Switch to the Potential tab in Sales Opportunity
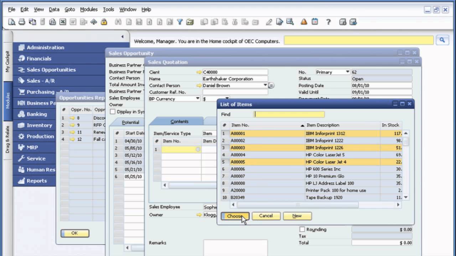This screenshot has width=456, height=256. coord(130,122)
